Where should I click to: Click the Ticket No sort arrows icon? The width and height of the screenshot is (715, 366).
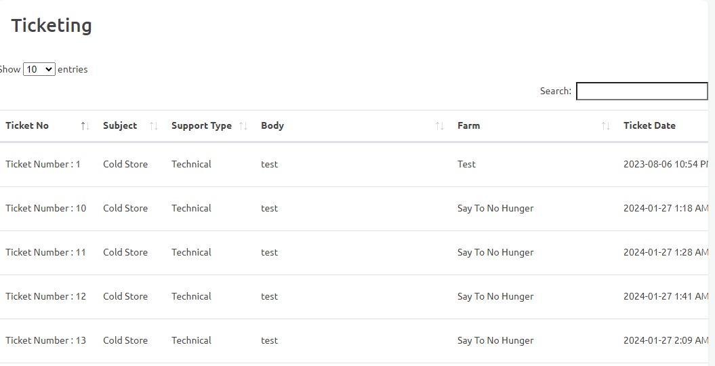pyautogui.click(x=85, y=126)
